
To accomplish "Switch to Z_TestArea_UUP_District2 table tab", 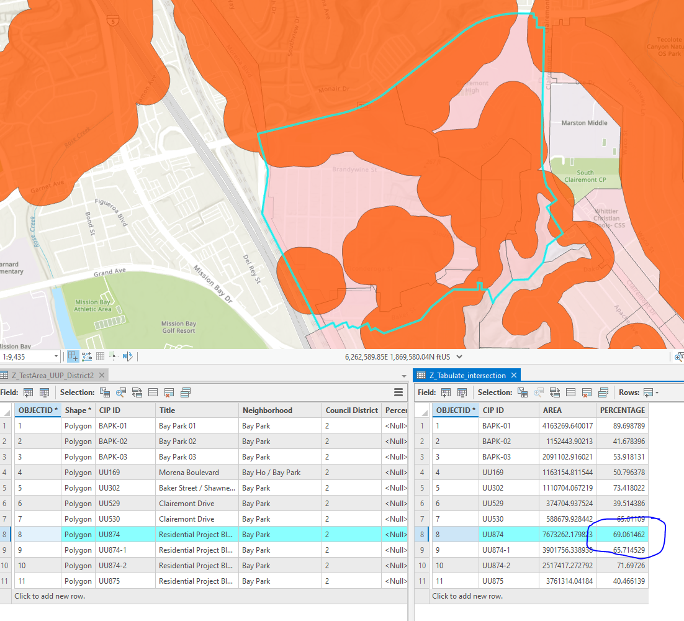I will tap(52, 375).
